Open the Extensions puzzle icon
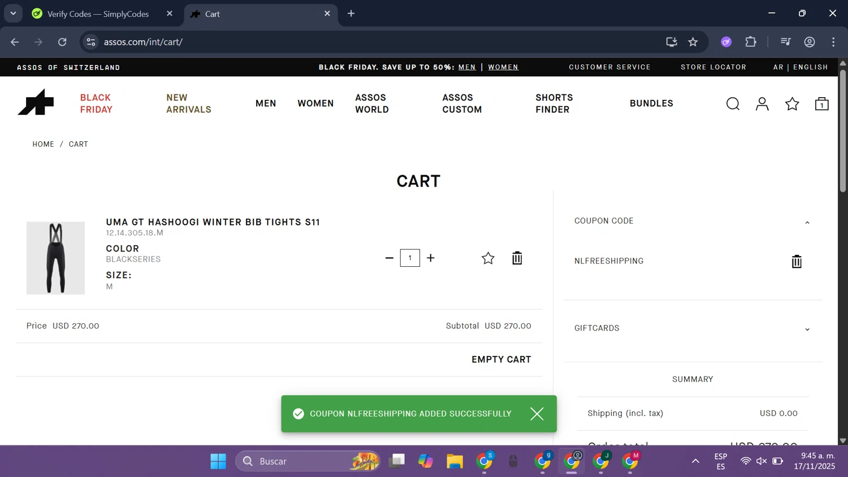848x477 pixels. pos(751,42)
